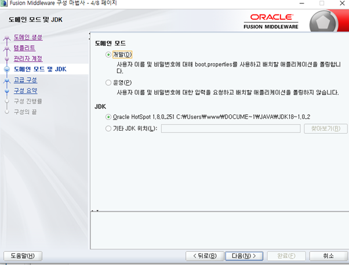The height and width of the screenshot is (265, 349).
Task: Open the 템플리트 step in sidebar
Action: click(x=24, y=48)
